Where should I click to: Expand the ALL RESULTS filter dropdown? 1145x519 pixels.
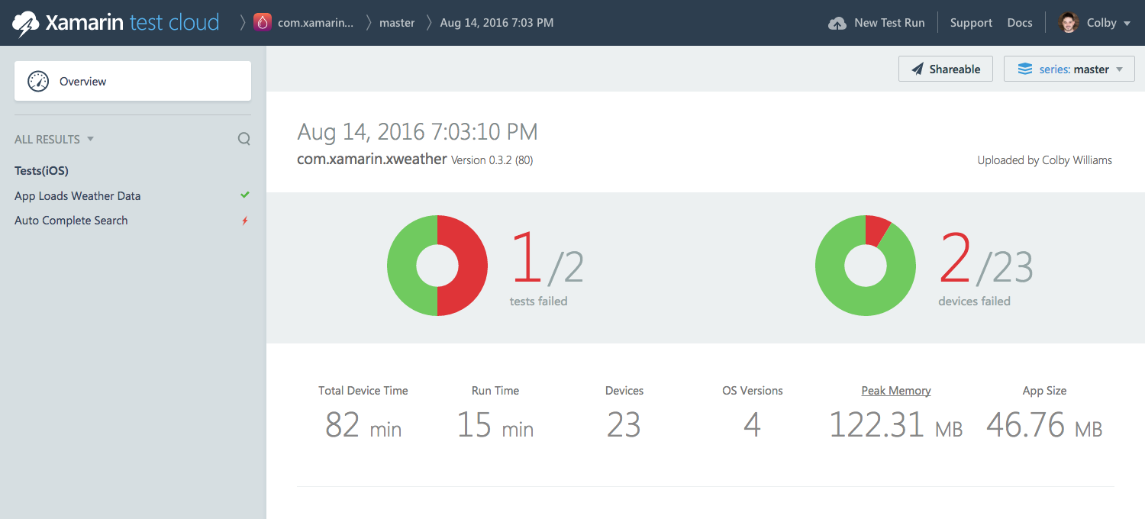(54, 139)
